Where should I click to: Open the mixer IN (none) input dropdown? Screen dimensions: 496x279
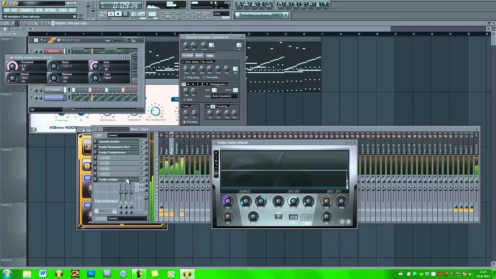coord(127,135)
